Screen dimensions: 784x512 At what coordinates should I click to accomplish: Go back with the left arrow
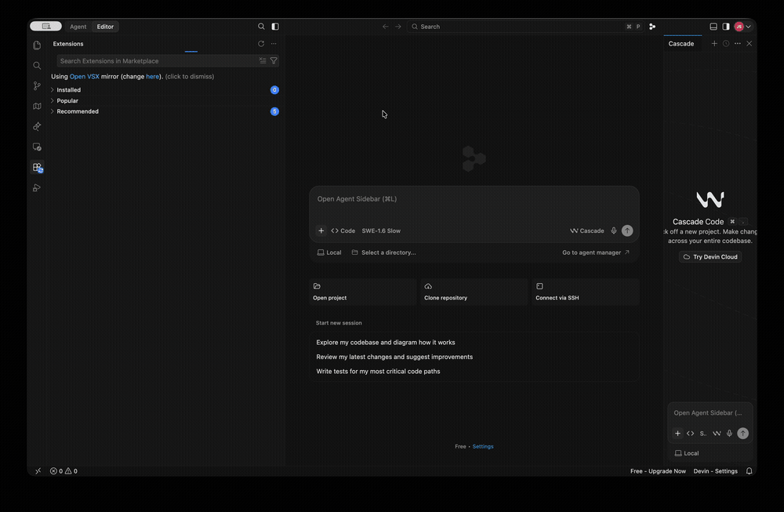point(386,27)
